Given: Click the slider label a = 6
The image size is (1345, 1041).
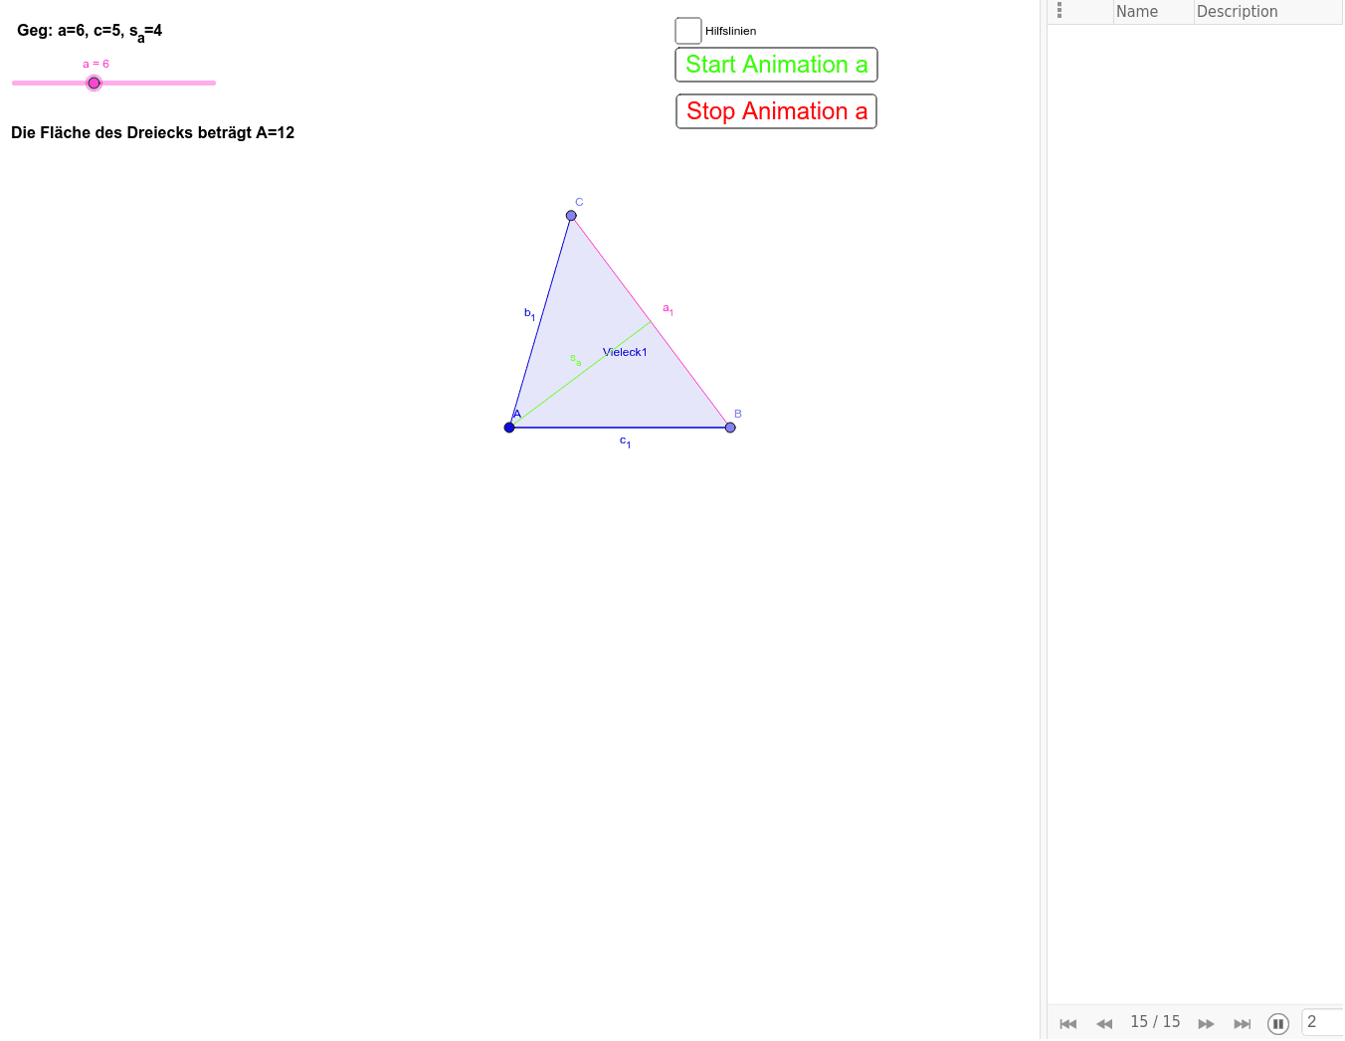Looking at the screenshot, I should click(96, 64).
